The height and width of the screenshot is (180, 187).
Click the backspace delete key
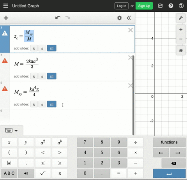(x=173, y=163)
